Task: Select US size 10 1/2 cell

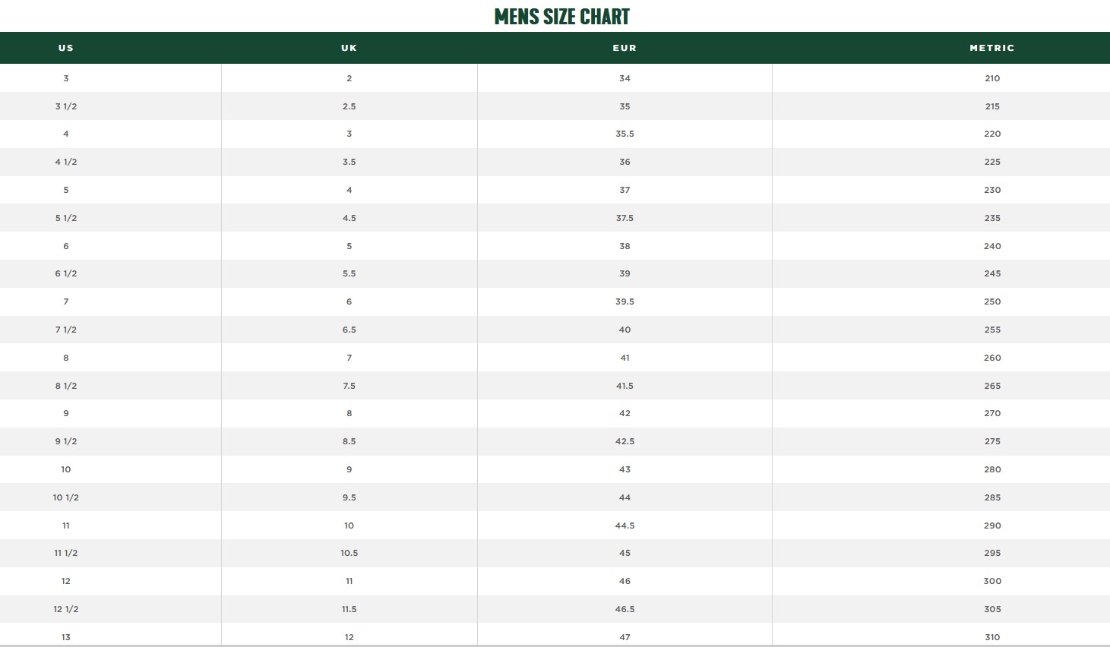Action: point(66,497)
